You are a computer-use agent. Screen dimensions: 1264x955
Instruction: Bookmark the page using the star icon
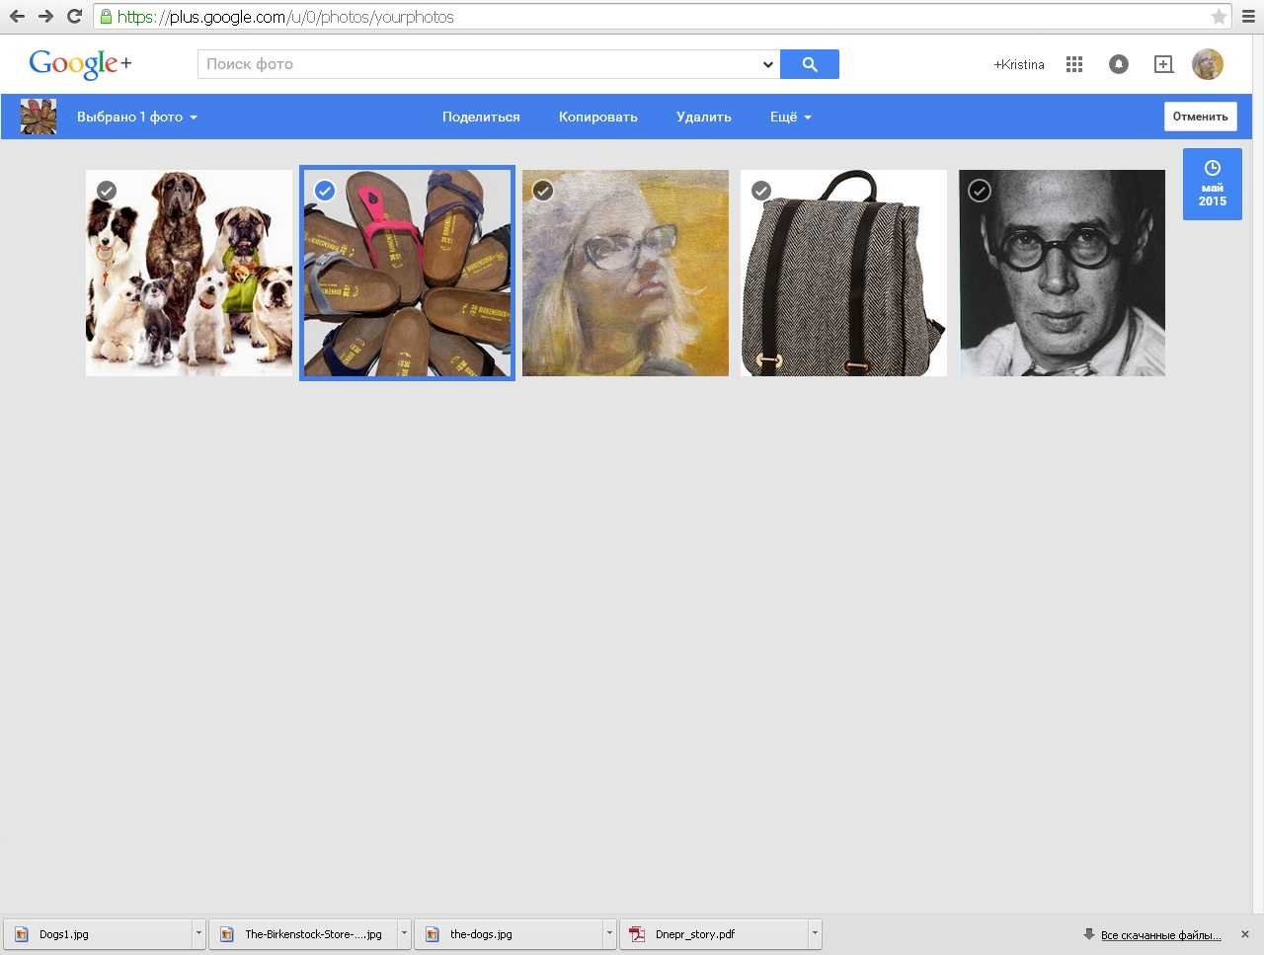point(1219,17)
